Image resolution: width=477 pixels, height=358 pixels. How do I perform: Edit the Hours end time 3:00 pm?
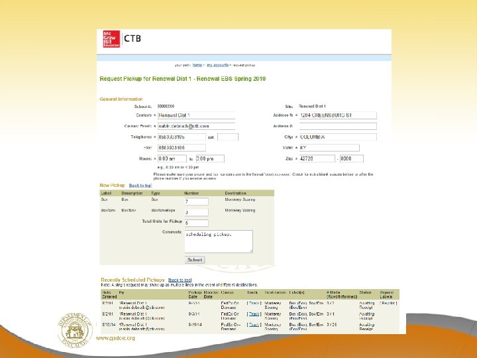pyautogui.click(x=210, y=158)
